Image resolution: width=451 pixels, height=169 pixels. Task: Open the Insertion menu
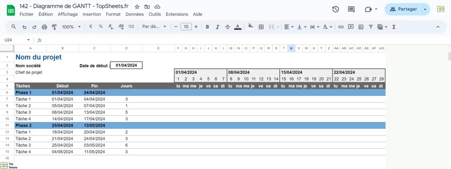pyautogui.click(x=92, y=14)
